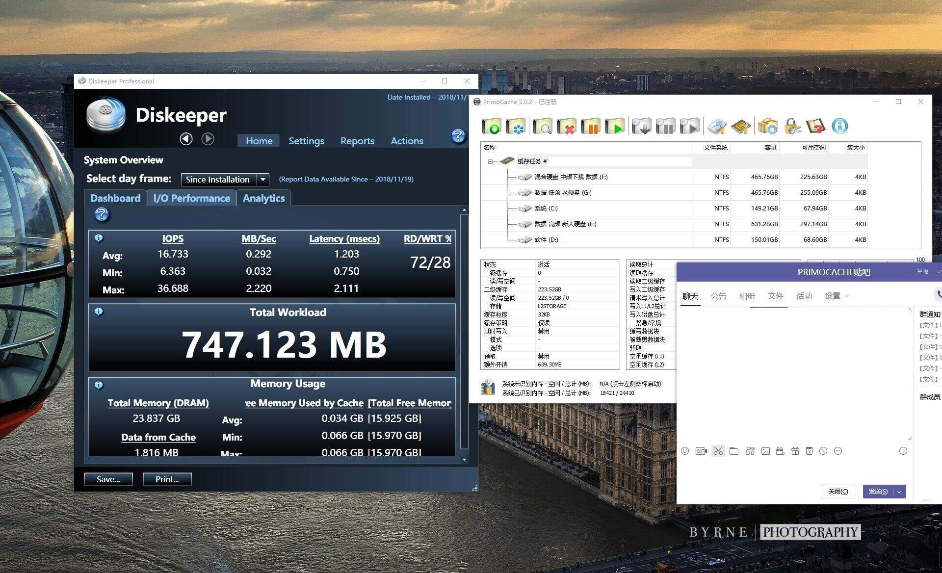
Task: Open the message history clock icon
Action: pos(903,451)
